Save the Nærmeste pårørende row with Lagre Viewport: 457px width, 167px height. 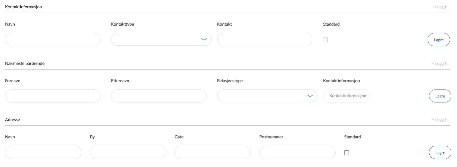point(440,96)
